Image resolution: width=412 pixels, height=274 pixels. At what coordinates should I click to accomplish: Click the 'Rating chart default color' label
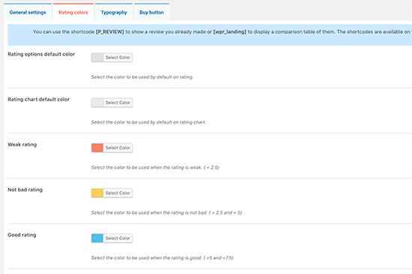pos(39,99)
